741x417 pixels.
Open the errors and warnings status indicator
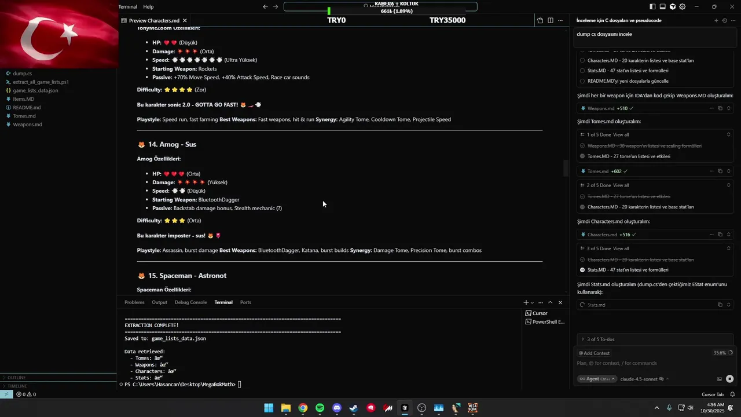(x=26, y=394)
